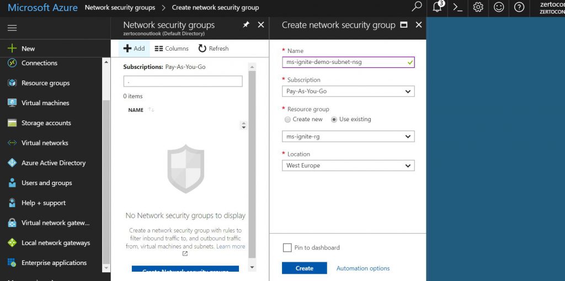Click Add in the blade toolbar

134,48
